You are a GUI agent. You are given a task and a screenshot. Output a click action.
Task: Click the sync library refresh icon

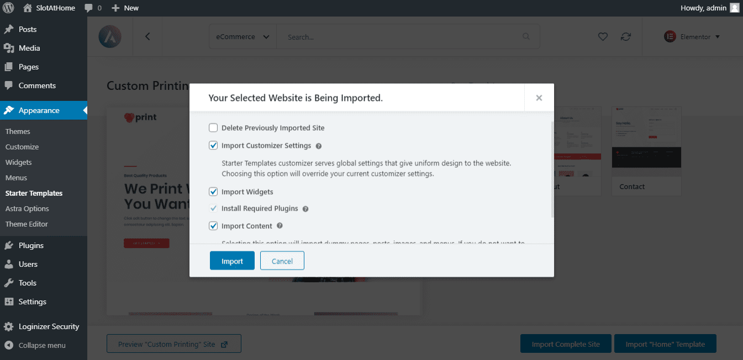(625, 36)
